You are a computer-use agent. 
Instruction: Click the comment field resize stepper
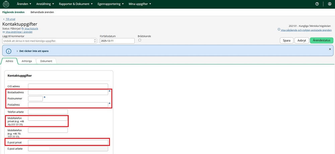[95, 41]
